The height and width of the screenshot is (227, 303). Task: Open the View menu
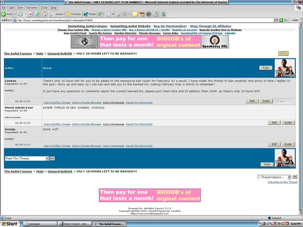pyautogui.click(x=20, y=8)
